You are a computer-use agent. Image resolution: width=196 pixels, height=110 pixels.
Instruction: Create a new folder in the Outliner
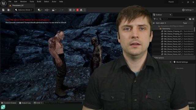click(x=190, y=19)
